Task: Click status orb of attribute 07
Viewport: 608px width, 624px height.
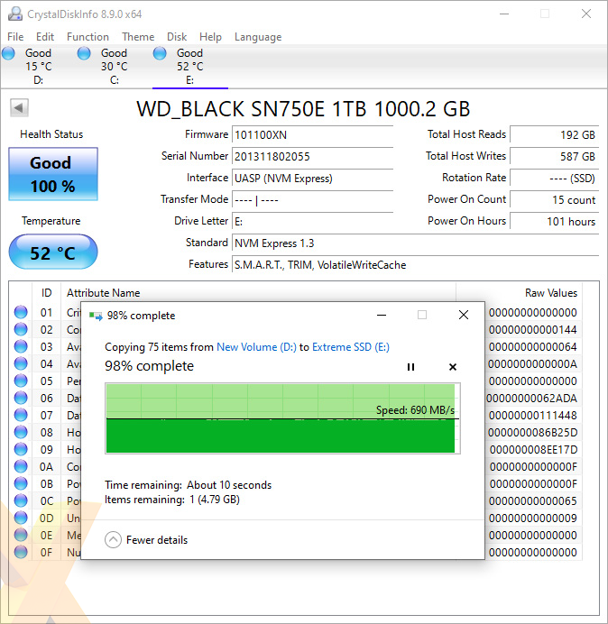Action: [21, 415]
